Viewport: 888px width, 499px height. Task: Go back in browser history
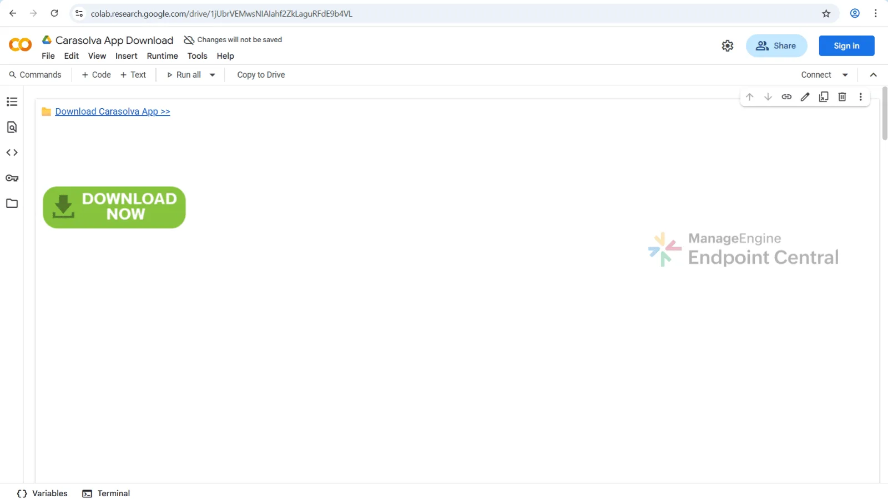[13, 13]
